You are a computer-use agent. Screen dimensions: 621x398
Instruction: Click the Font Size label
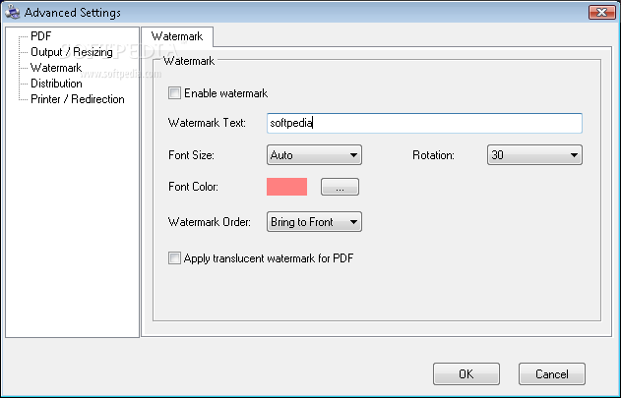pyautogui.click(x=191, y=155)
